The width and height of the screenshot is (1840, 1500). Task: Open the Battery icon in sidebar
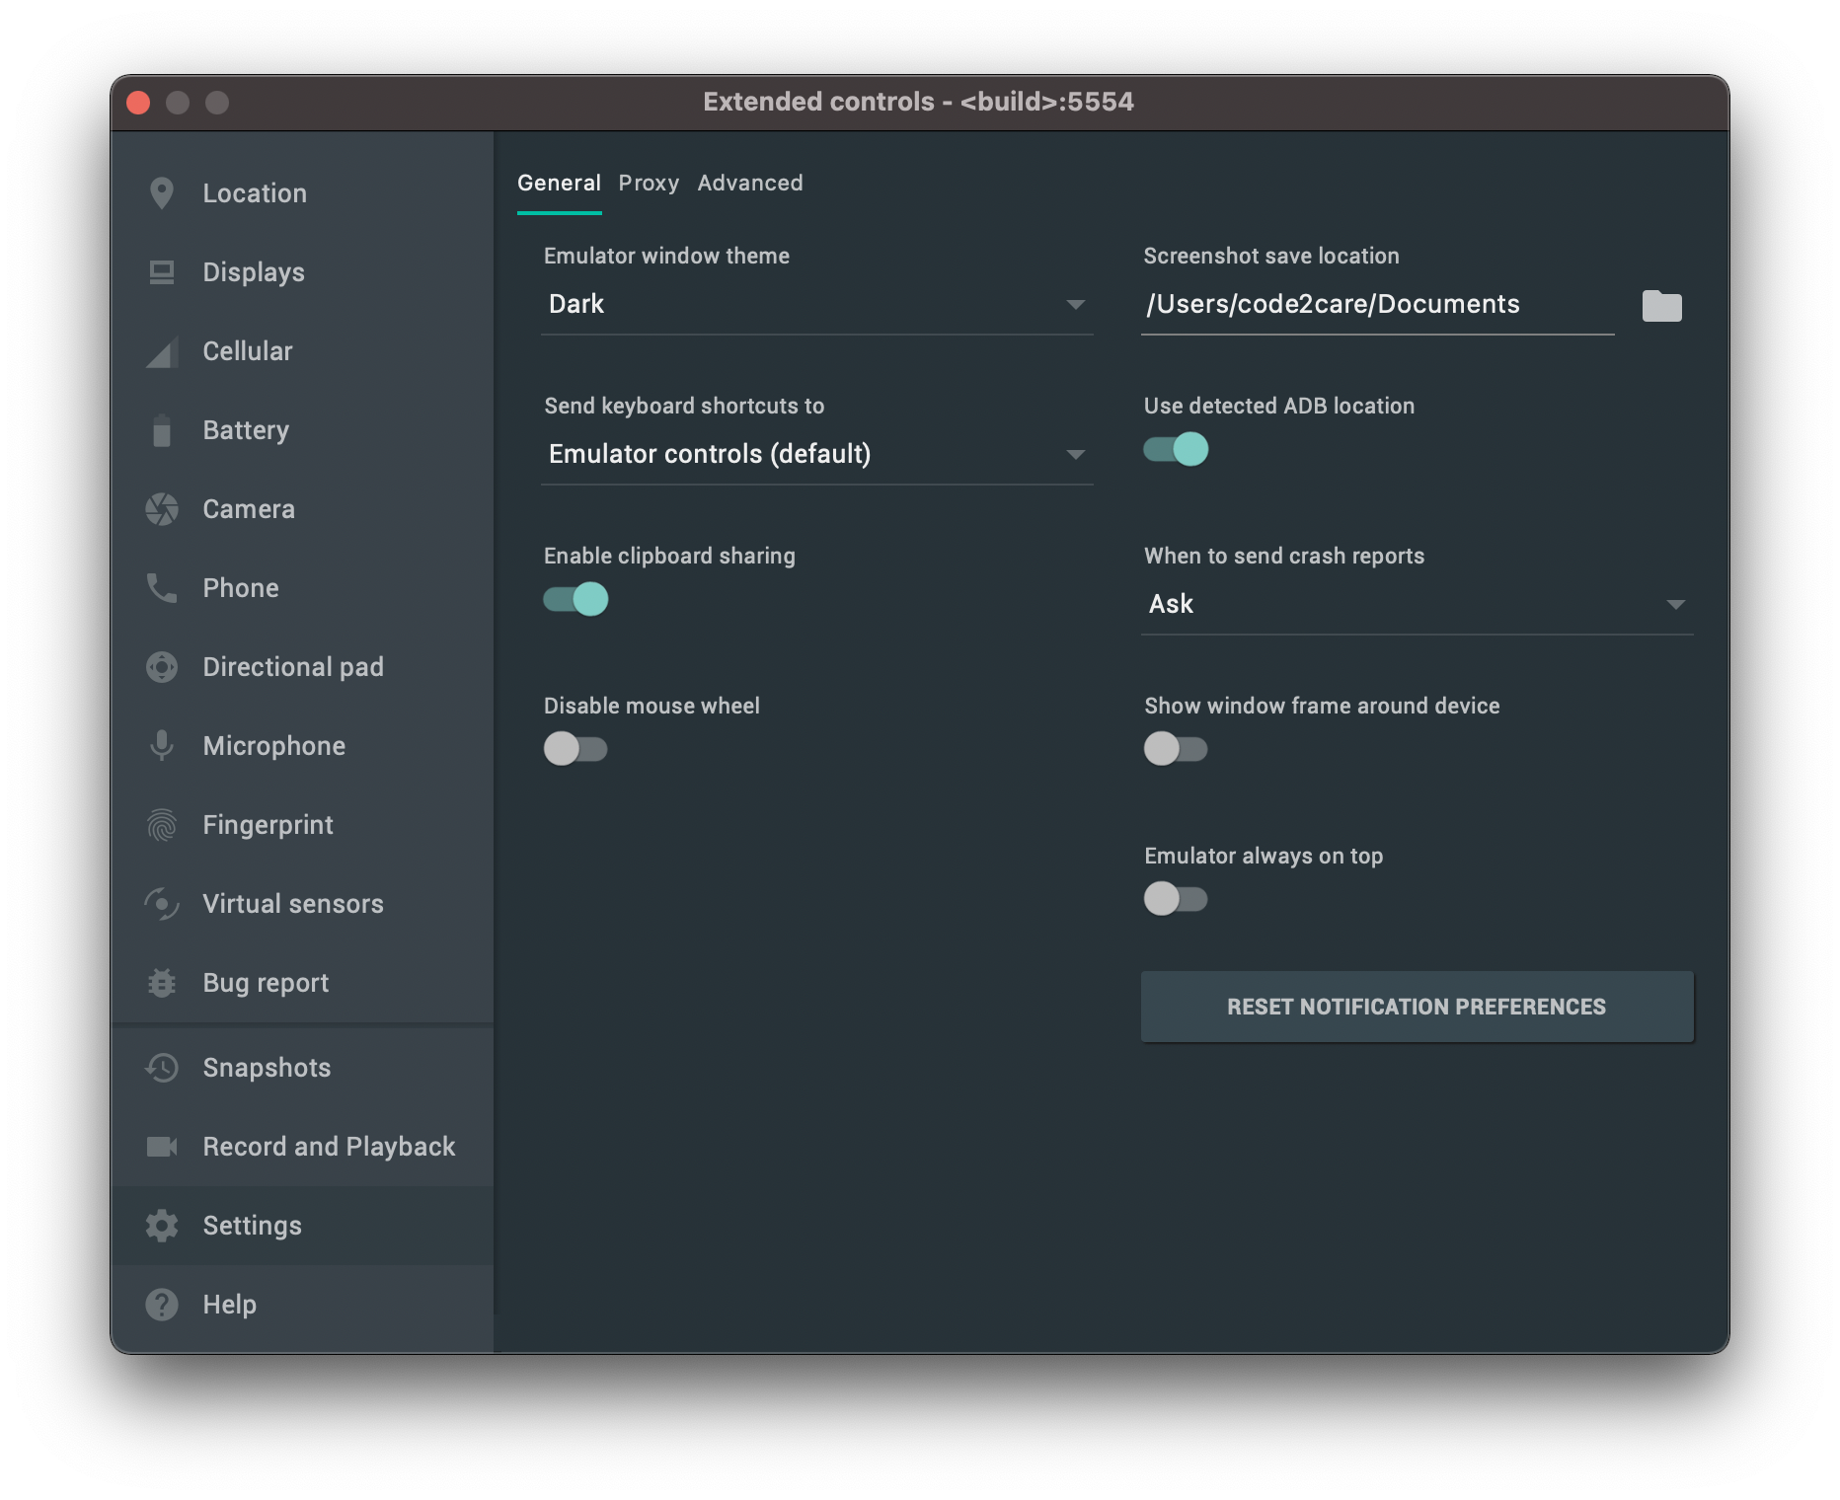(x=162, y=430)
